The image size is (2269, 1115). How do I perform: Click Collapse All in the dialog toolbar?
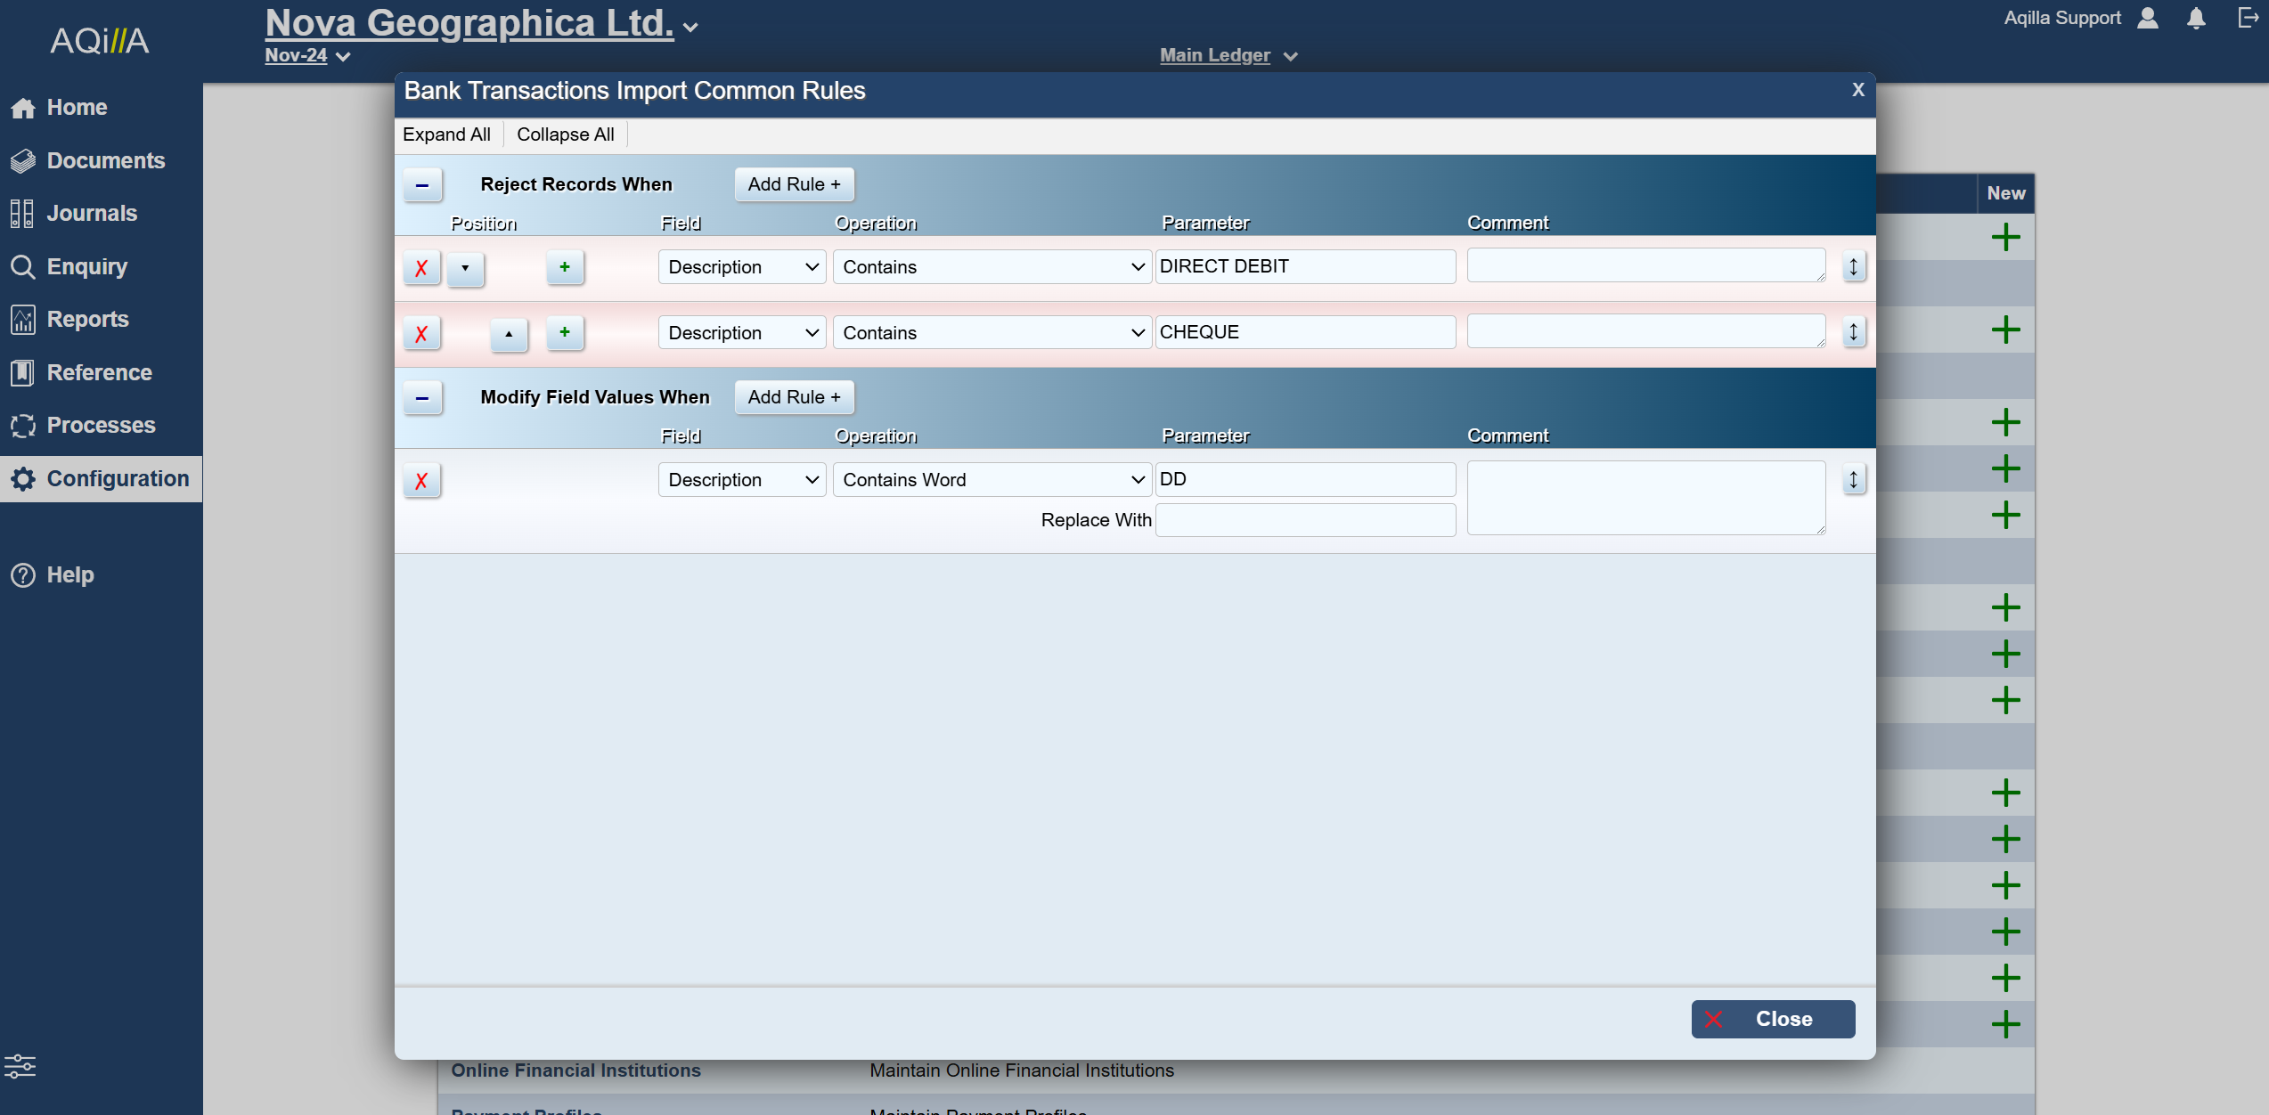(565, 134)
